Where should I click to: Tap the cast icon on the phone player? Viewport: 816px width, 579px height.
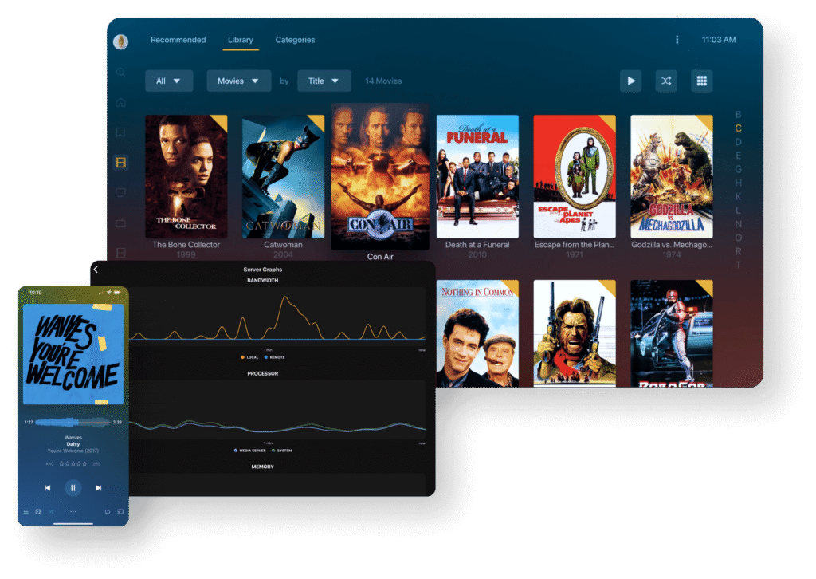(120, 511)
